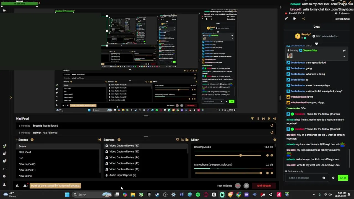Open Windows Start menu
Viewport: 354px width, 199px height.
click(x=67, y=195)
